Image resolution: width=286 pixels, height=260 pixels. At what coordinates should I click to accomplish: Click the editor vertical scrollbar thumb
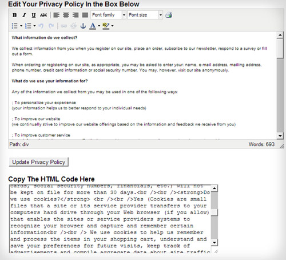click(x=280, y=48)
